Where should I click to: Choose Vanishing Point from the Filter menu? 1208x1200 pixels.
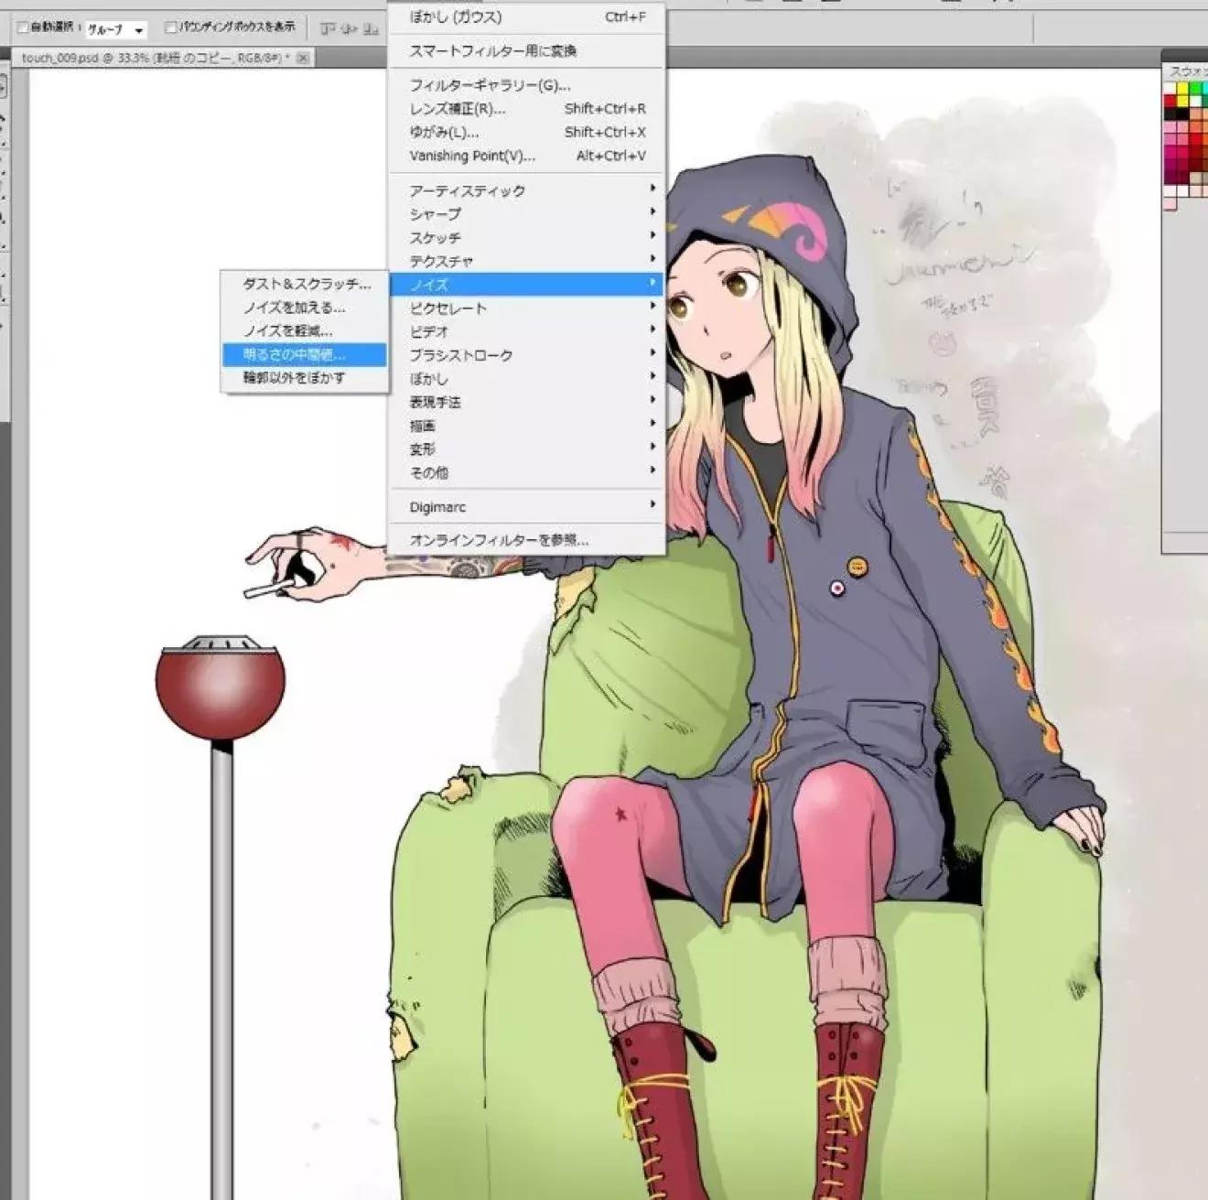pos(472,155)
